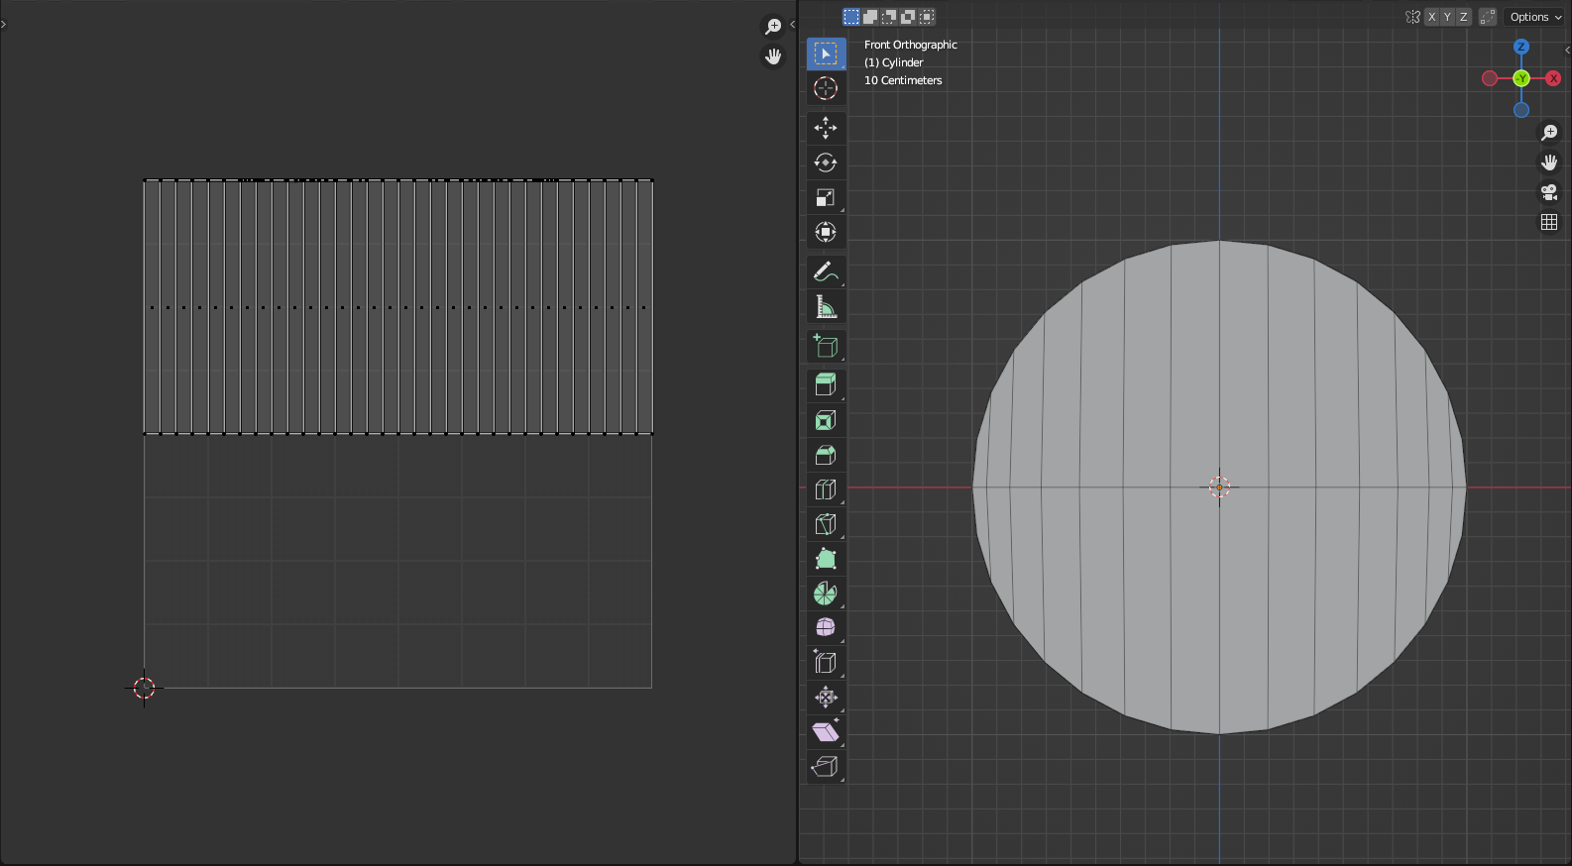
Task: Choose the Spin tool
Action: pos(825,594)
